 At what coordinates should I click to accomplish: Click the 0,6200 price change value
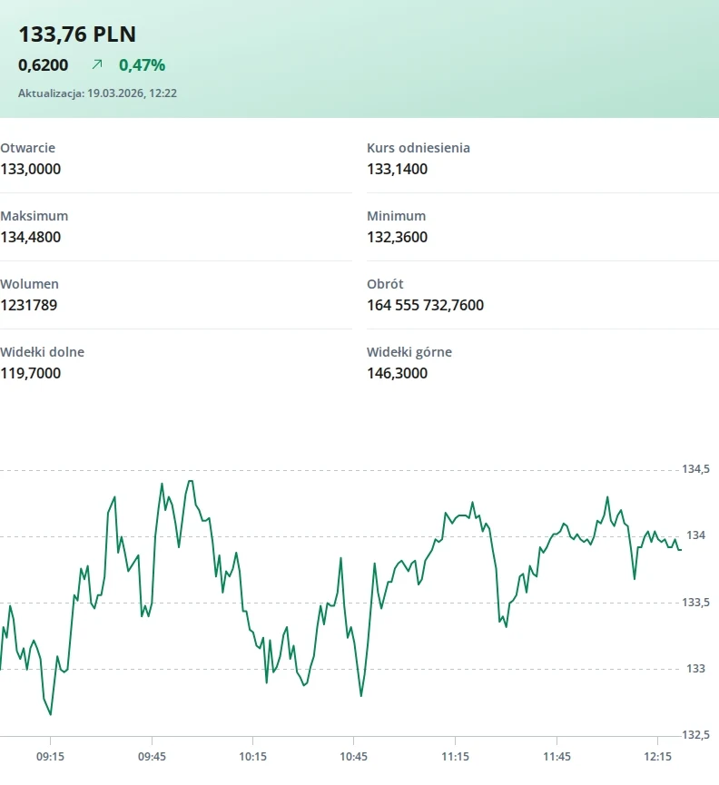(44, 64)
